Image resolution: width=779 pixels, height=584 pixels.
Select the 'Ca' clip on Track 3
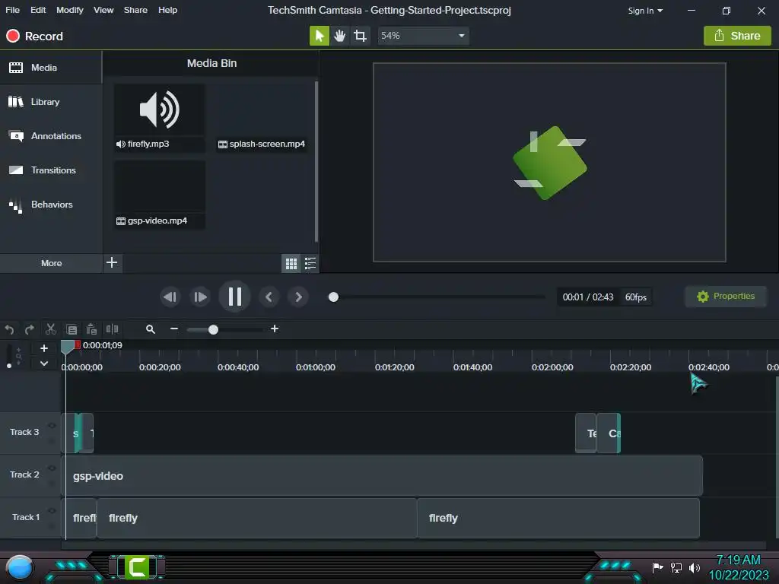pyautogui.click(x=609, y=433)
